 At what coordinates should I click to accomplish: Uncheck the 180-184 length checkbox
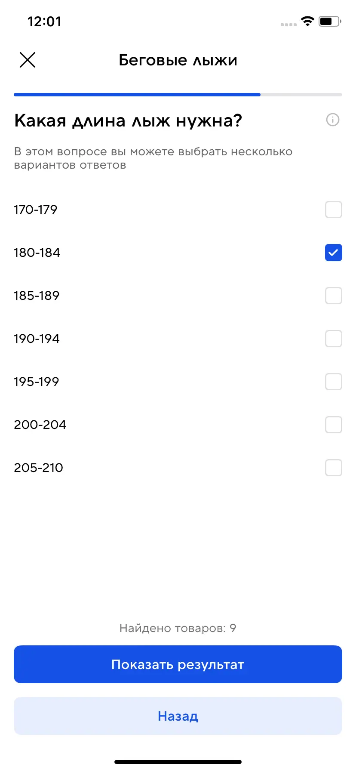(x=333, y=253)
